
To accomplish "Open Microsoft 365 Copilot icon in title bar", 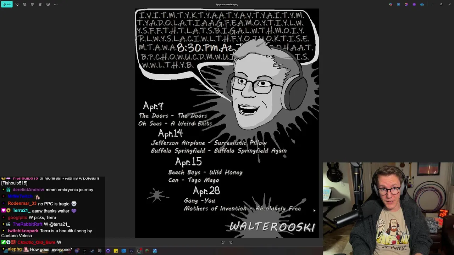I will tap(391, 4).
